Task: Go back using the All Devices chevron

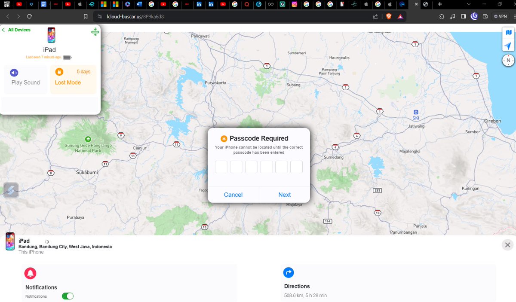Action: coord(4,30)
